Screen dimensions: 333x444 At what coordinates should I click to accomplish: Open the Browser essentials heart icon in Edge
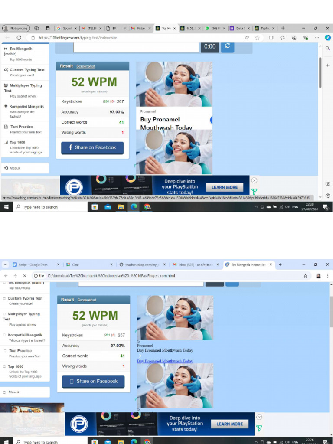[x=305, y=38]
